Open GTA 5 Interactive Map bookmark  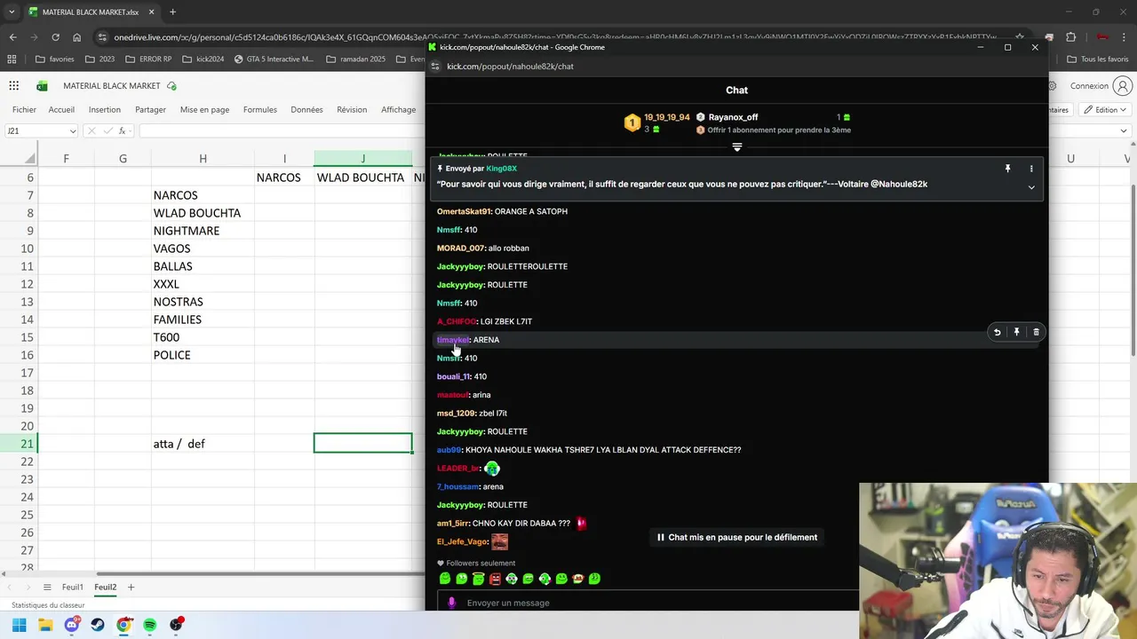pyautogui.click(x=274, y=59)
